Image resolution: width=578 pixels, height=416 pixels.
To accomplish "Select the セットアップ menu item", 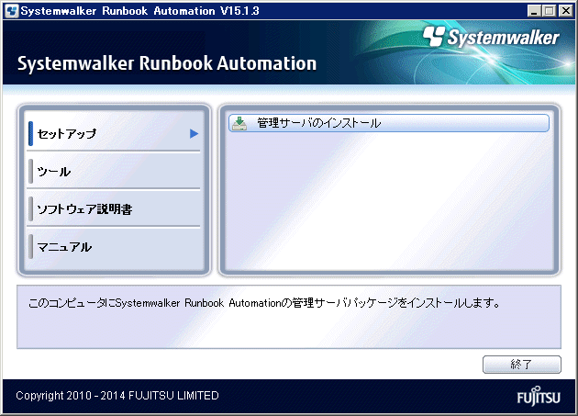I will [x=114, y=133].
